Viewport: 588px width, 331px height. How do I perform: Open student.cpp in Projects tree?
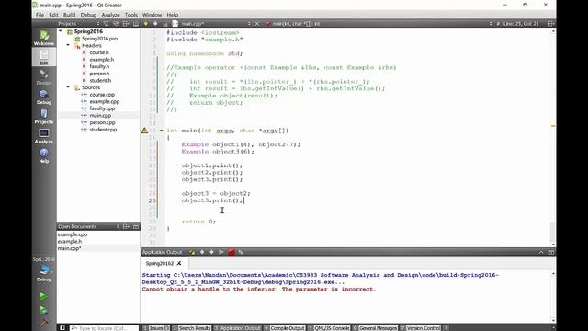click(103, 130)
